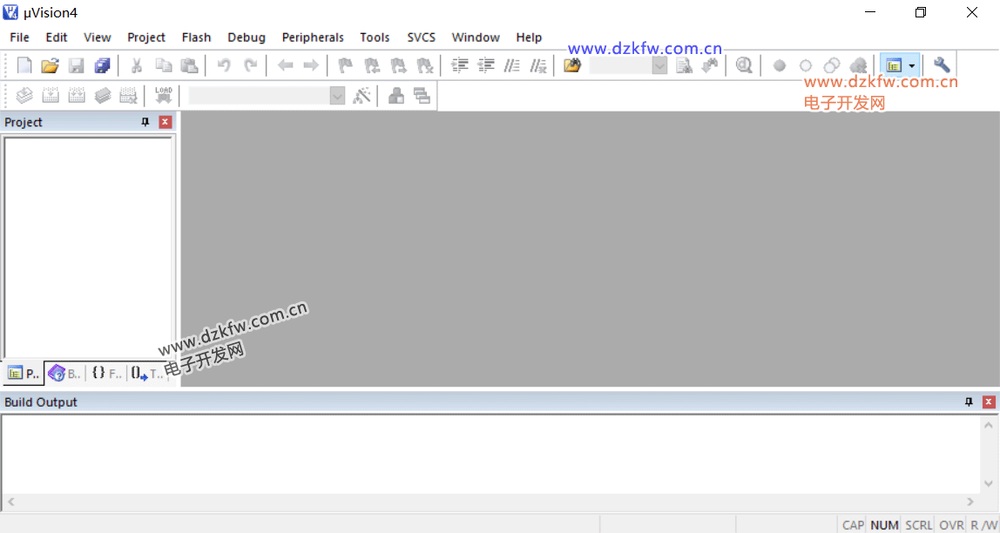The height and width of the screenshot is (533, 1000).
Task: Expand the target selection combo box
Action: (338, 96)
